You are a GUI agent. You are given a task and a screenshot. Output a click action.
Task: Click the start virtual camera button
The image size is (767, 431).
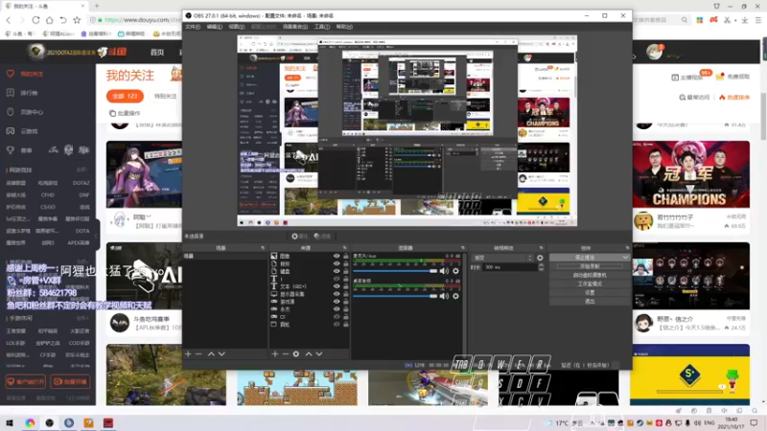tap(590, 275)
